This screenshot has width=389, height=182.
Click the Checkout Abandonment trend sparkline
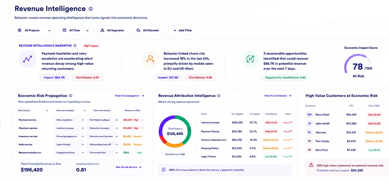pos(288,140)
